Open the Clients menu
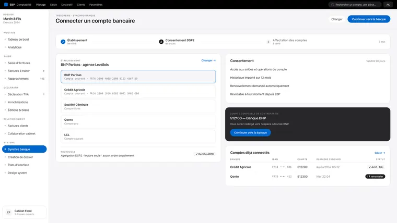Screen dimensions: 397x223 81,5
